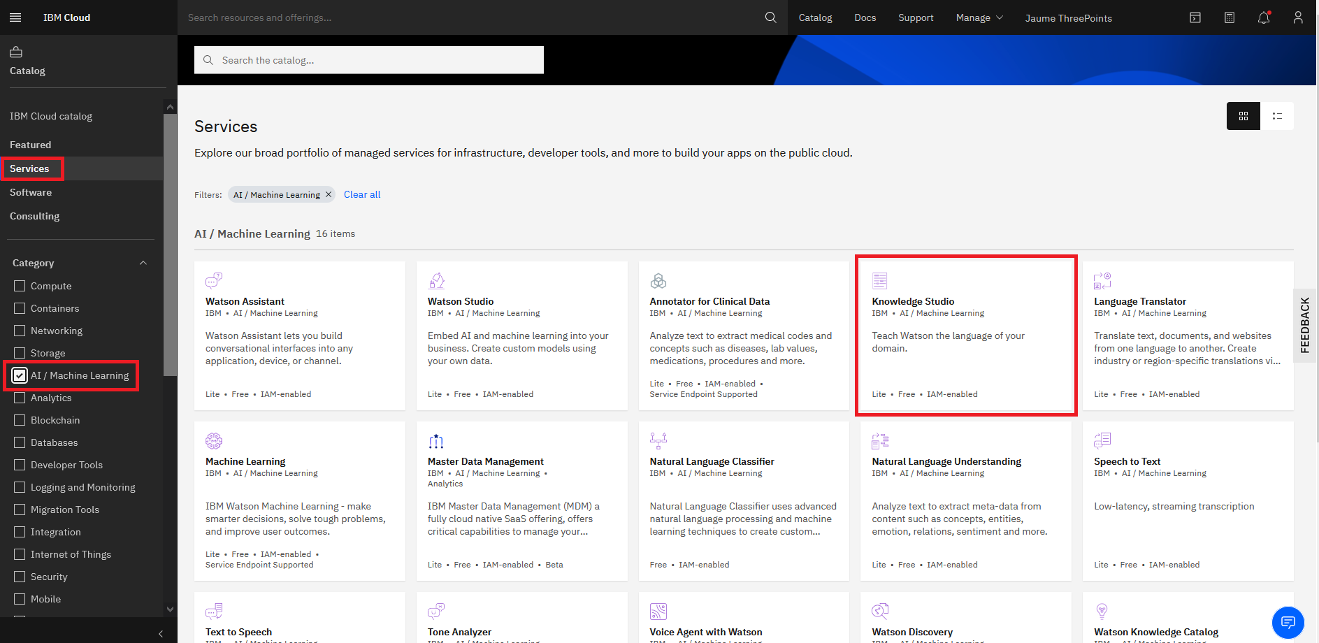Open Docs in the top navigation
Screen dimensions: 1319x643
tap(865, 17)
